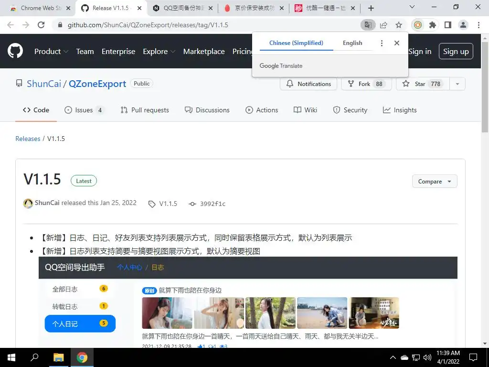
Task: Switch to the 优酷一键通 tab
Action: tap(324, 8)
